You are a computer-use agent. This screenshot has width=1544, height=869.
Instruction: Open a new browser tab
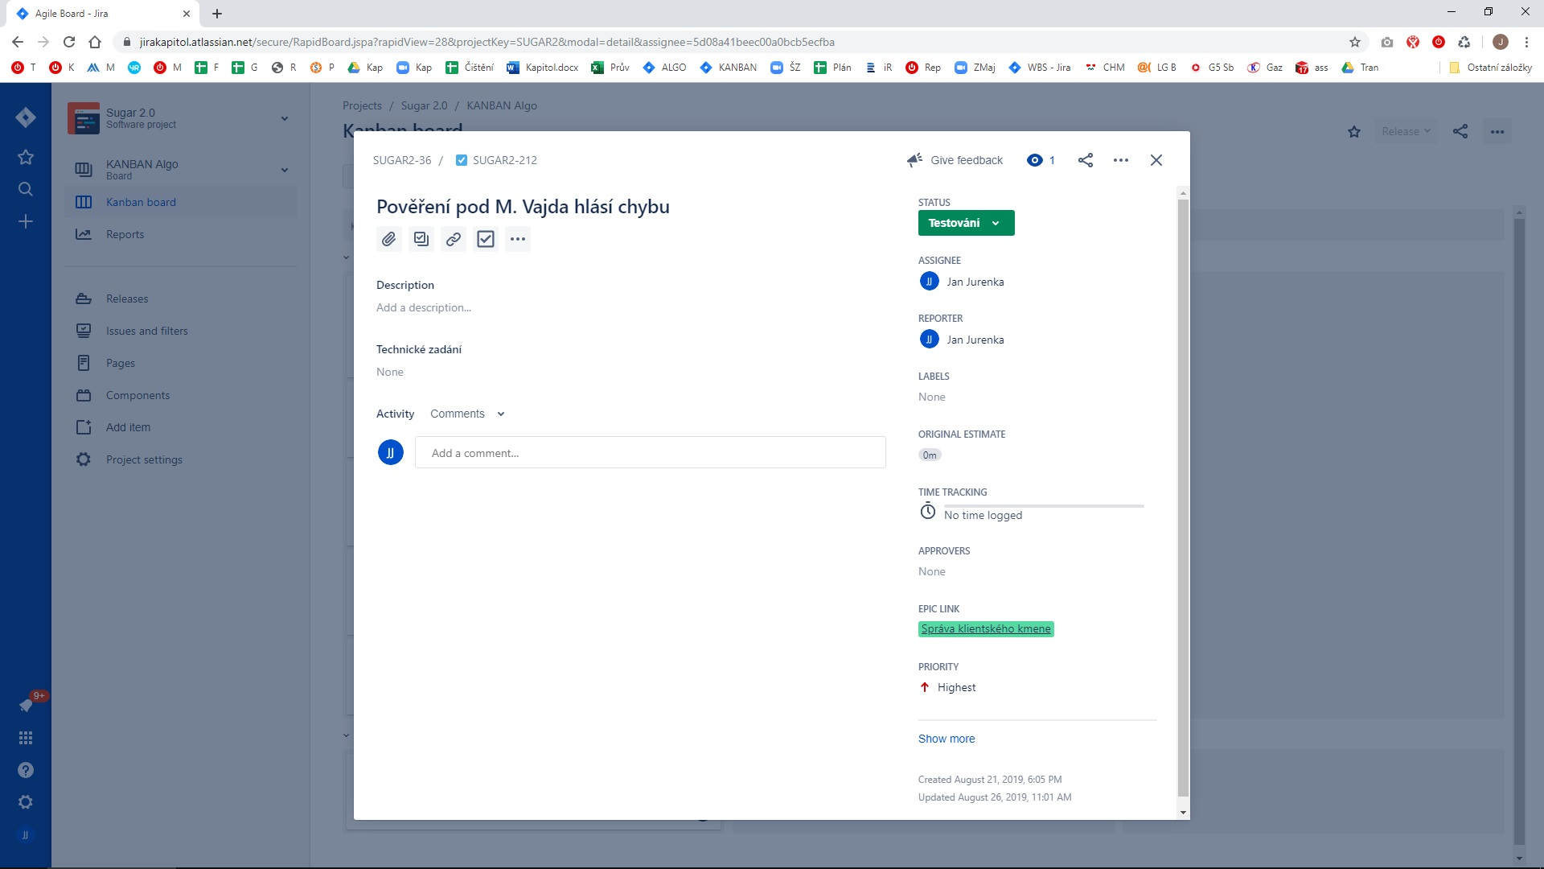pos(217,14)
